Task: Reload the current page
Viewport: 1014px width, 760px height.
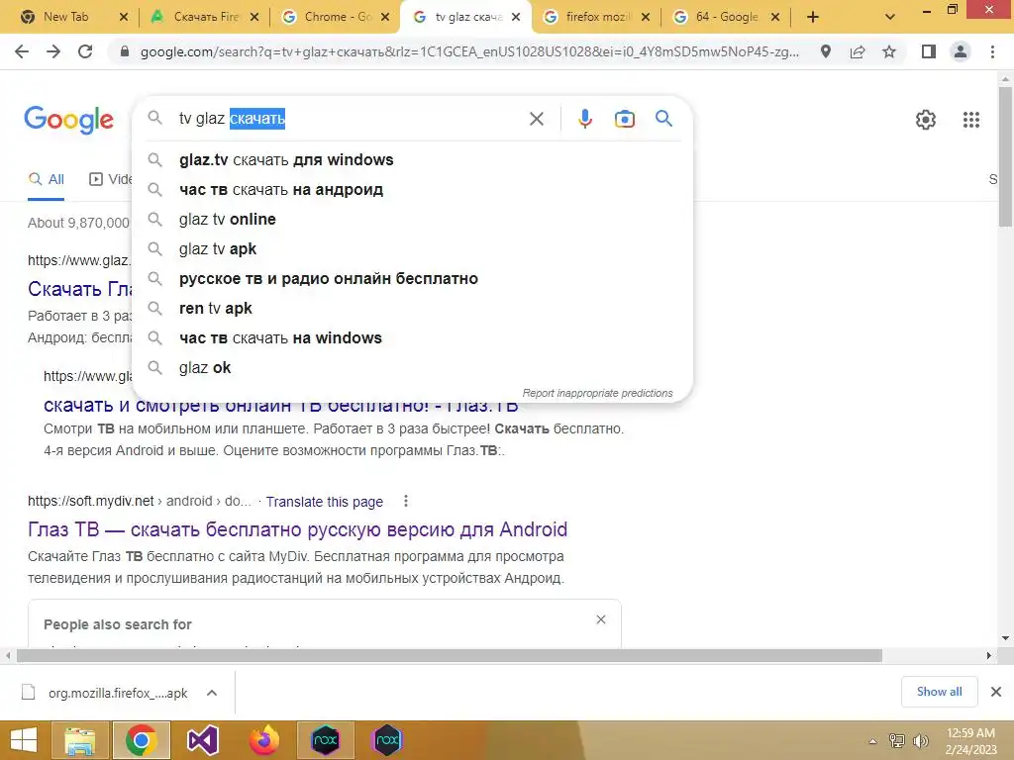Action: pyautogui.click(x=85, y=51)
